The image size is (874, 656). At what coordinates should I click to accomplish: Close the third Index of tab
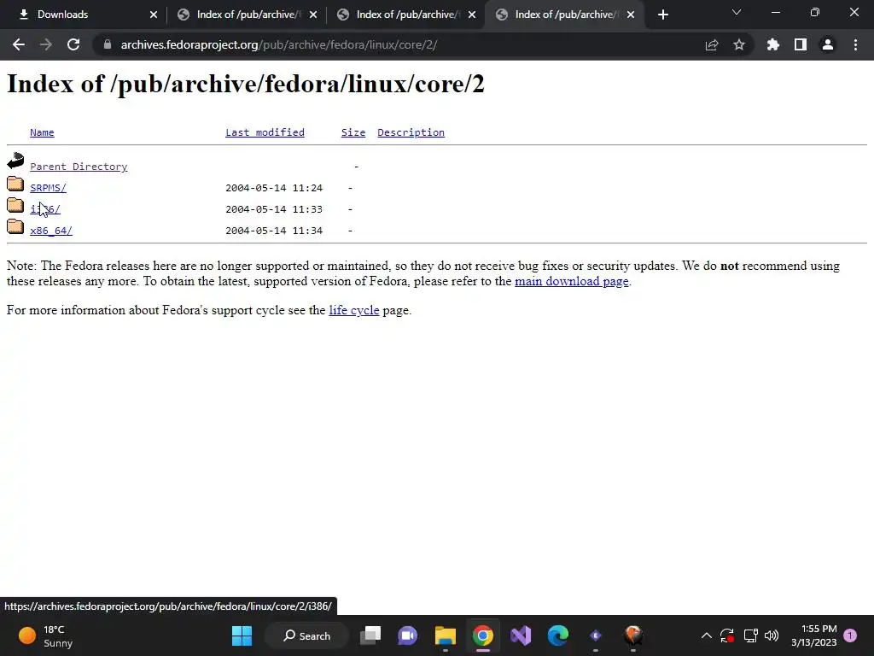[472, 15]
